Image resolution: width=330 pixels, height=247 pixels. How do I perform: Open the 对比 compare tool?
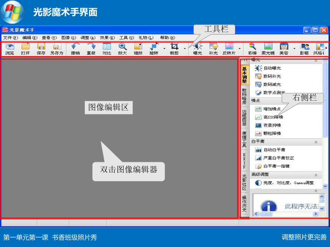[107, 49]
